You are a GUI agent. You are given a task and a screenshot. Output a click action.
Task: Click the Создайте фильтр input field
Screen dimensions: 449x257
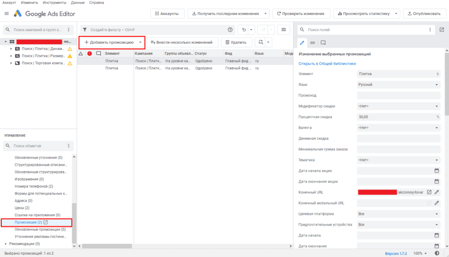(x=157, y=30)
